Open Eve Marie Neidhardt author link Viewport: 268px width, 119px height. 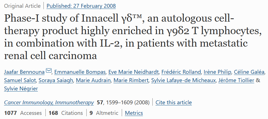133,72
